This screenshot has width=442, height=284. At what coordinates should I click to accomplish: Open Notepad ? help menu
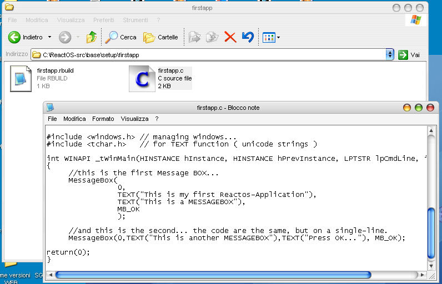157,119
